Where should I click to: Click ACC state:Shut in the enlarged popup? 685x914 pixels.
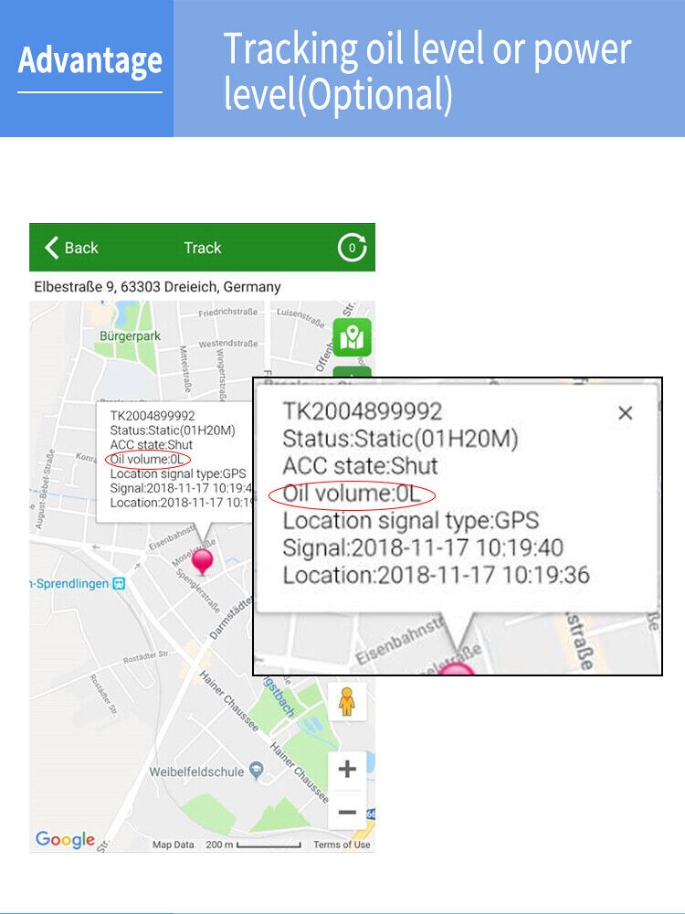360,466
